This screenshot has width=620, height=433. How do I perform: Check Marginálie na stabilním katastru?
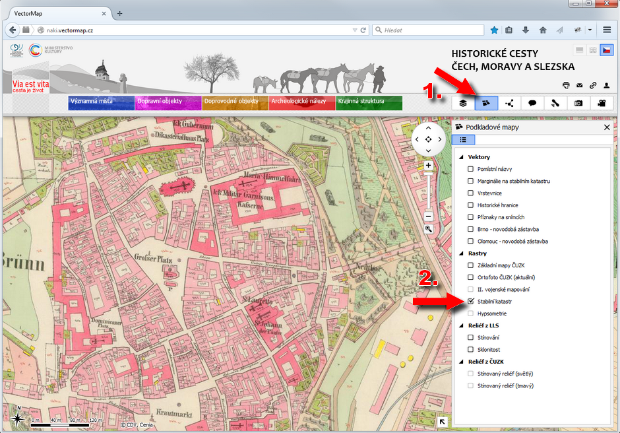[x=470, y=181]
